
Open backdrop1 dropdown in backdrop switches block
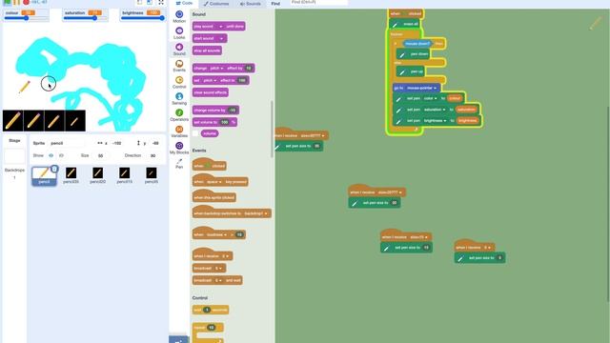point(255,213)
